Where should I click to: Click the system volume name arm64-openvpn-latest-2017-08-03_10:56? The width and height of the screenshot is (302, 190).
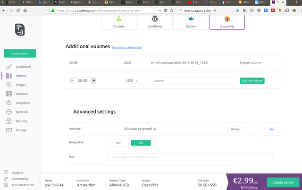(x=179, y=63)
